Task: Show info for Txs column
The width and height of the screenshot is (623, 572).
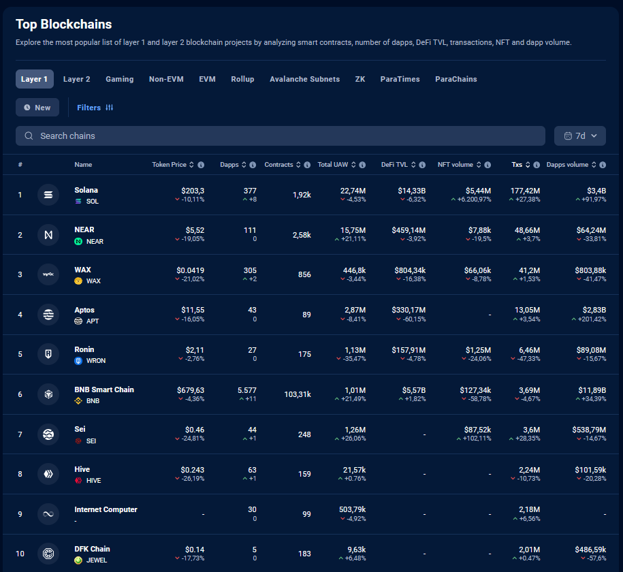Action: pos(537,165)
